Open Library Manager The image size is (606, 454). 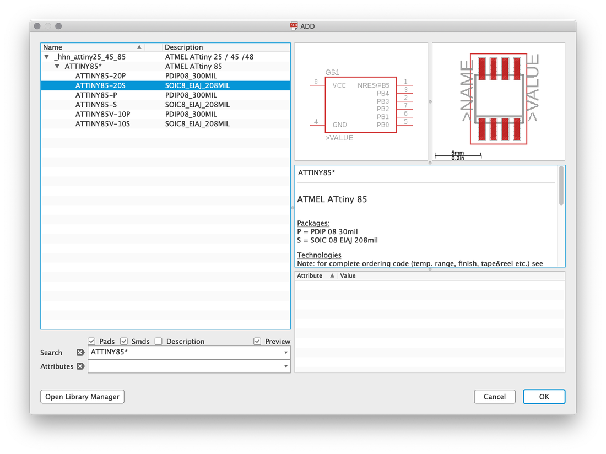pos(82,397)
